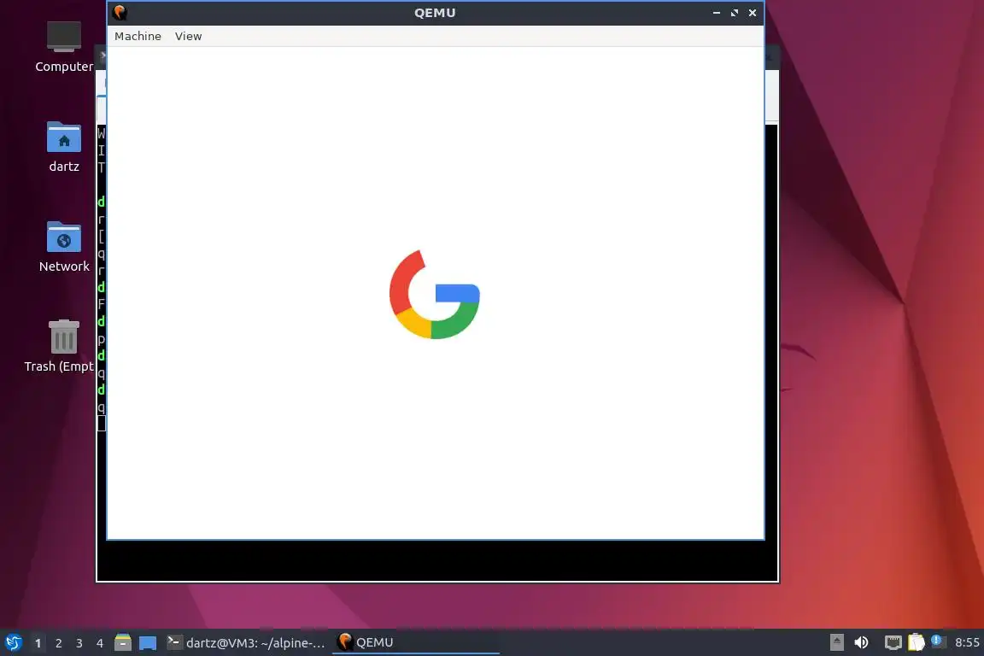The image size is (984, 656).
Task: Switch to workspace 4
Action: [x=100, y=643]
